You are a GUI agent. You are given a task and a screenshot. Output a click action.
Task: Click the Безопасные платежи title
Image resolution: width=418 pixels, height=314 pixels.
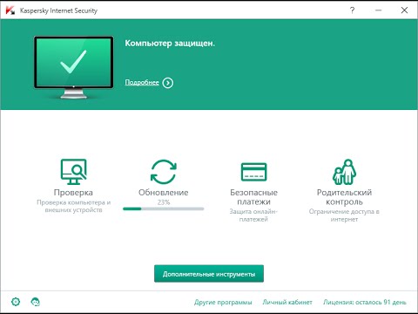click(253, 197)
